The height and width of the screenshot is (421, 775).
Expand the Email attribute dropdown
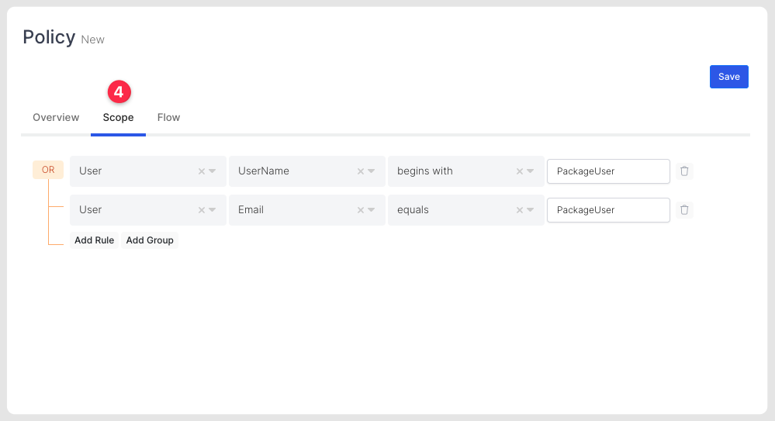tap(372, 210)
